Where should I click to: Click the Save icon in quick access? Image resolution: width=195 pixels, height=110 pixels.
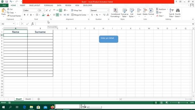pos(7,2)
